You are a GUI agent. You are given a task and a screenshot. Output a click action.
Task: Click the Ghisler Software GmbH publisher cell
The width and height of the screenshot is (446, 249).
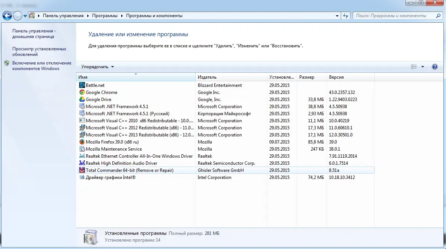click(x=221, y=170)
